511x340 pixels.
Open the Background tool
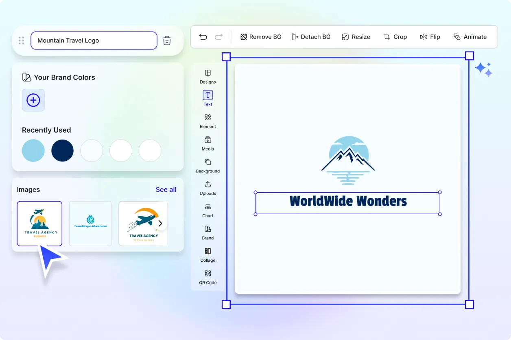coord(208,166)
